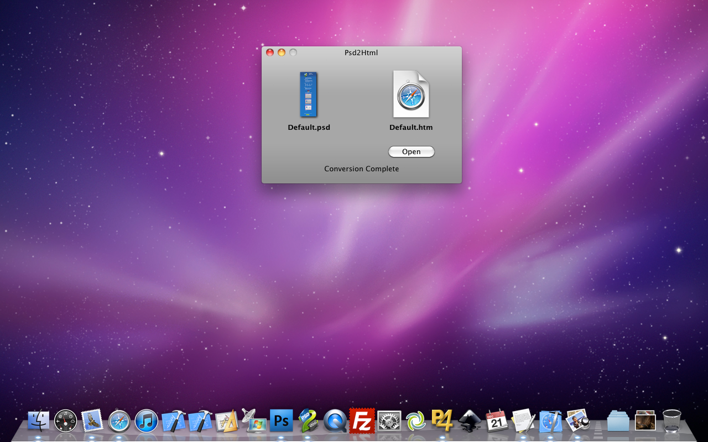Viewport: 708px width, 442px height.
Task: Click the Psd2Html dock icon
Action: point(308,421)
